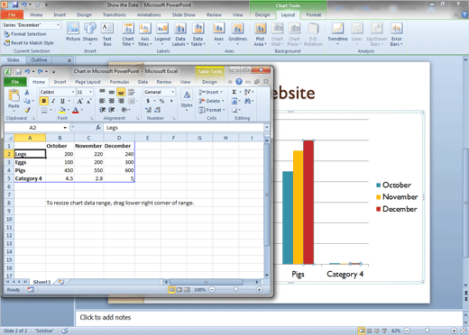Toggle middle align in Excel alignment group
Screen dimensions: 469x335
pyautogui.click(x=112, y=92)
